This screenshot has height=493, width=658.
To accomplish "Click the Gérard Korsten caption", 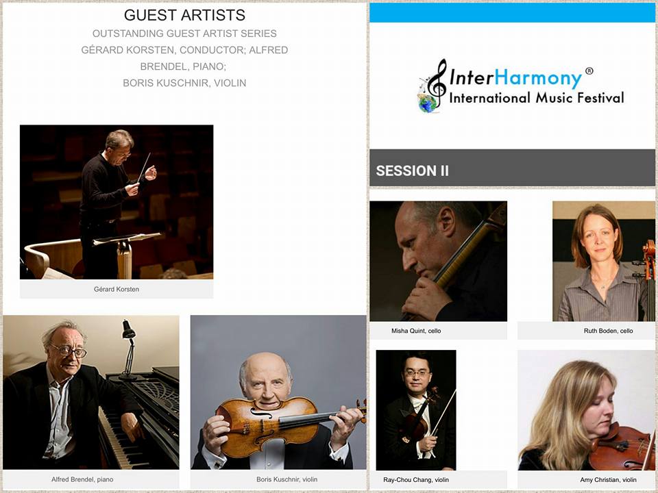I will tap(117, 289).
